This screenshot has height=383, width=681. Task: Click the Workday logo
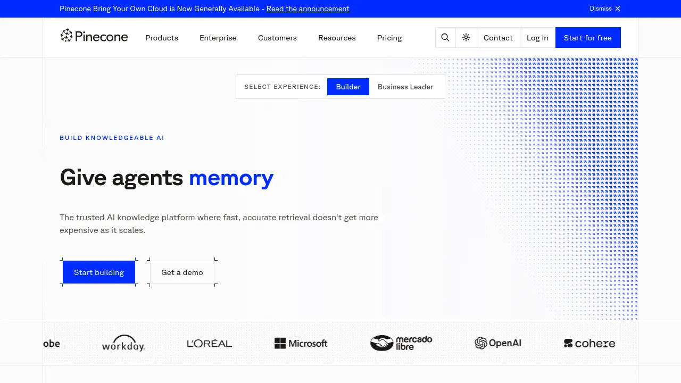123,343
